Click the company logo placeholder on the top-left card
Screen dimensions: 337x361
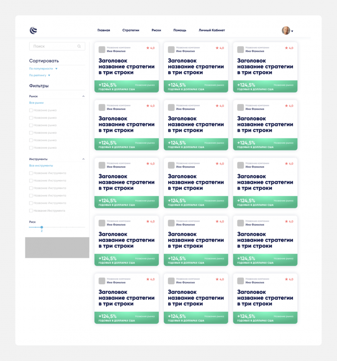tap(102, 49)
